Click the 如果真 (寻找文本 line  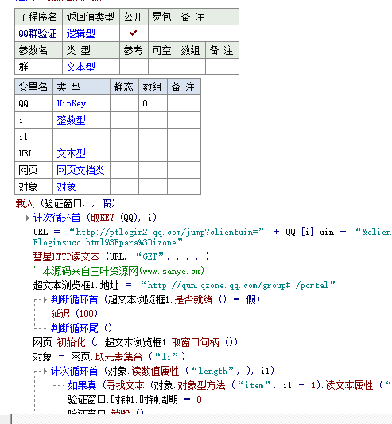pyautogui.click(x=230, y=385)
